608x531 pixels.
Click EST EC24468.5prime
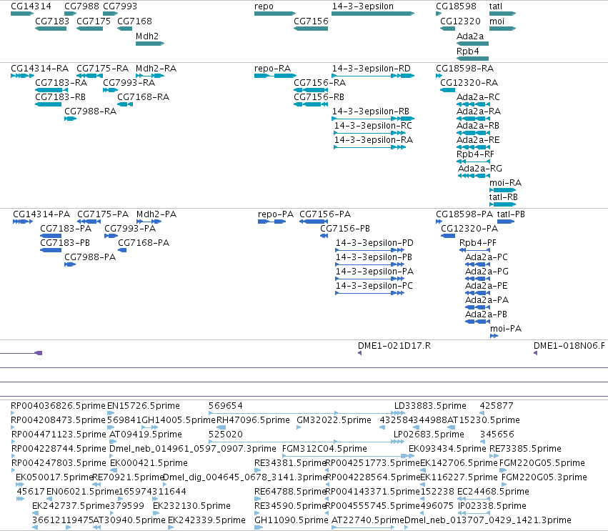[x=474, y=499]
